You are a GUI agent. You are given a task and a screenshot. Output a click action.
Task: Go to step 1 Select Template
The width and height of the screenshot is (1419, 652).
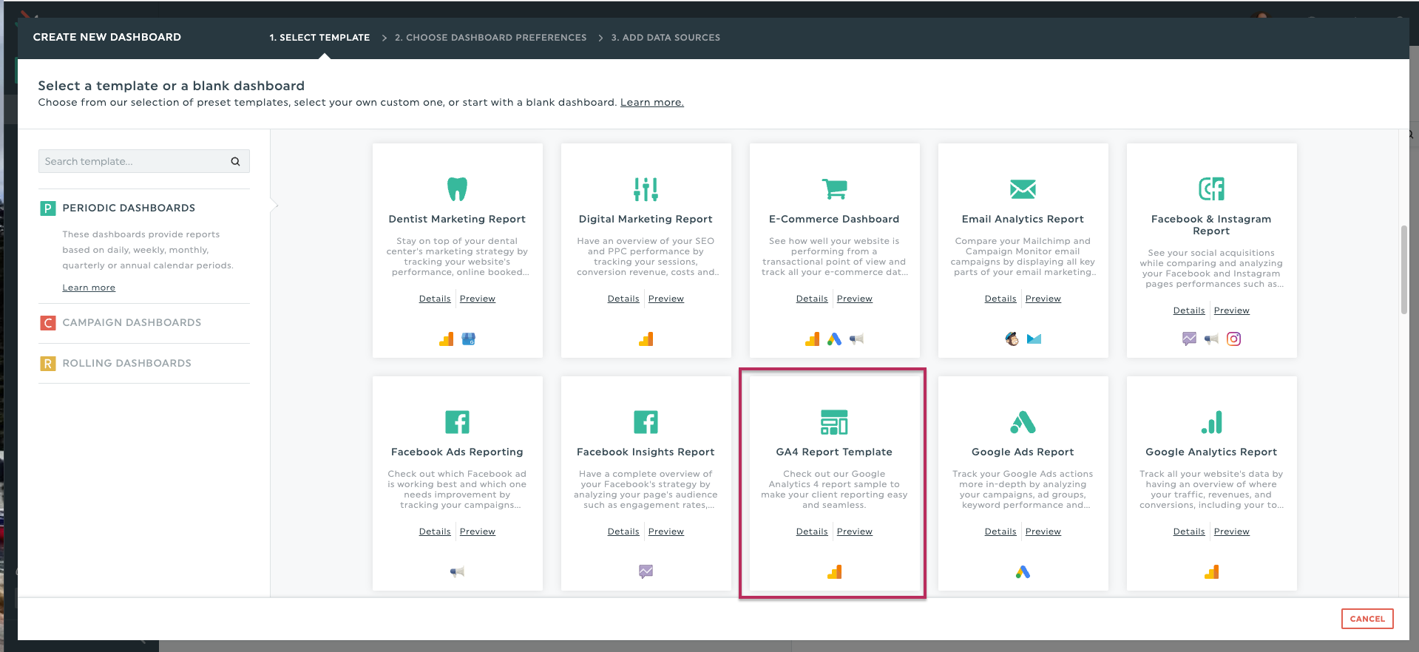tap(319, 38)
